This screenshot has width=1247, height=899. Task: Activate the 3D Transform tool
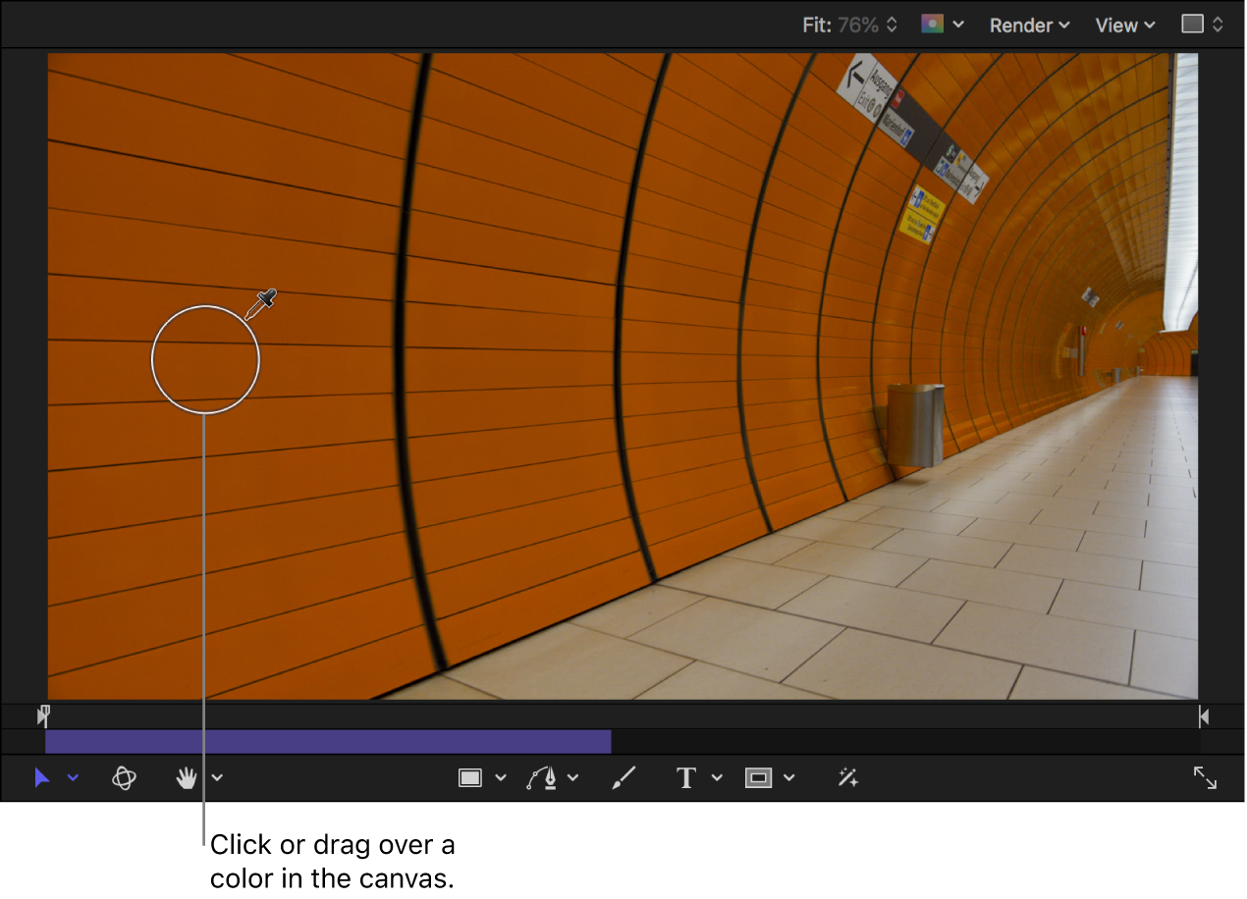124,777
